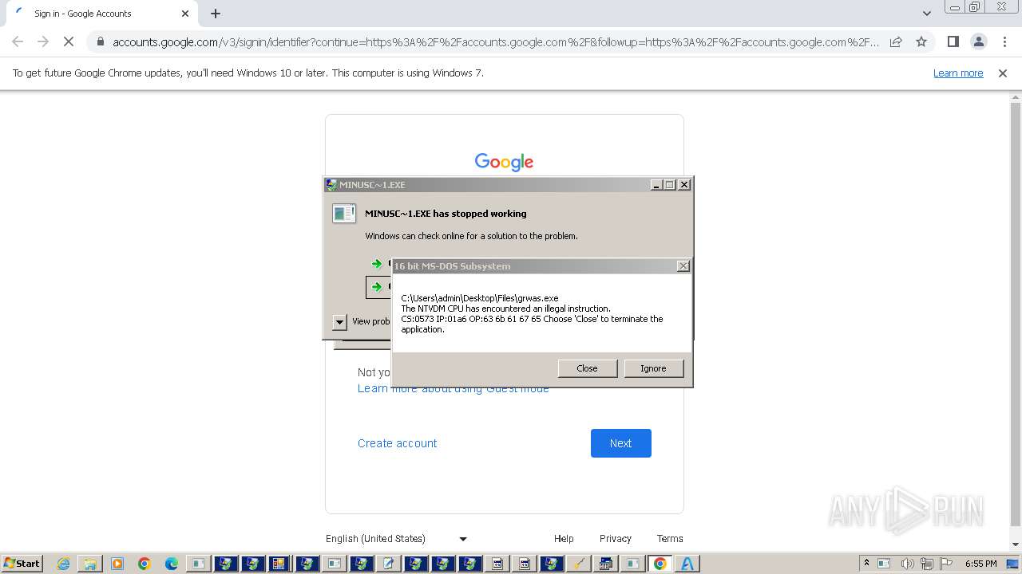Screen dimensions: 1022x574
Task: Open Windows Explorer folder icon in taskbar
Action: point(90,564)
